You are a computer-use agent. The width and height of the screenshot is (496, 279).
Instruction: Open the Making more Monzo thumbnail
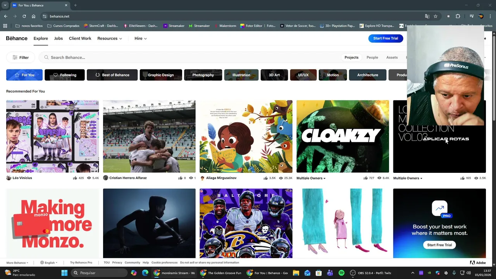point(52,223)
